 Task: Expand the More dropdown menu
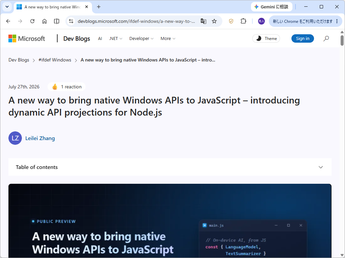(x=168, y=39)
